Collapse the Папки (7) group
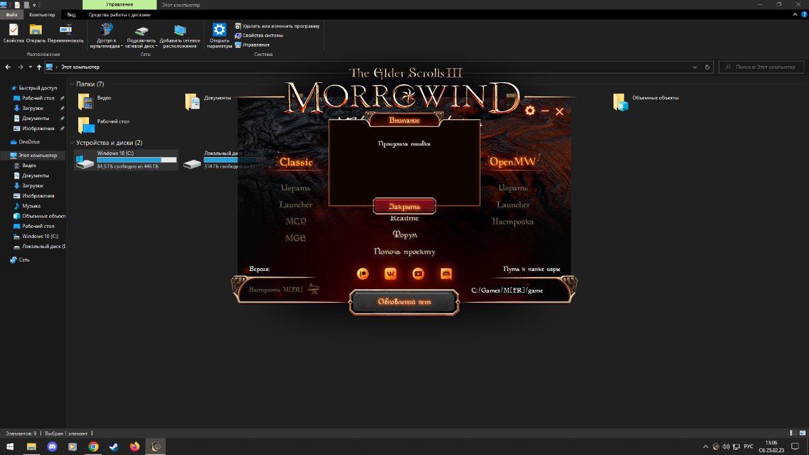 (72, 84)
